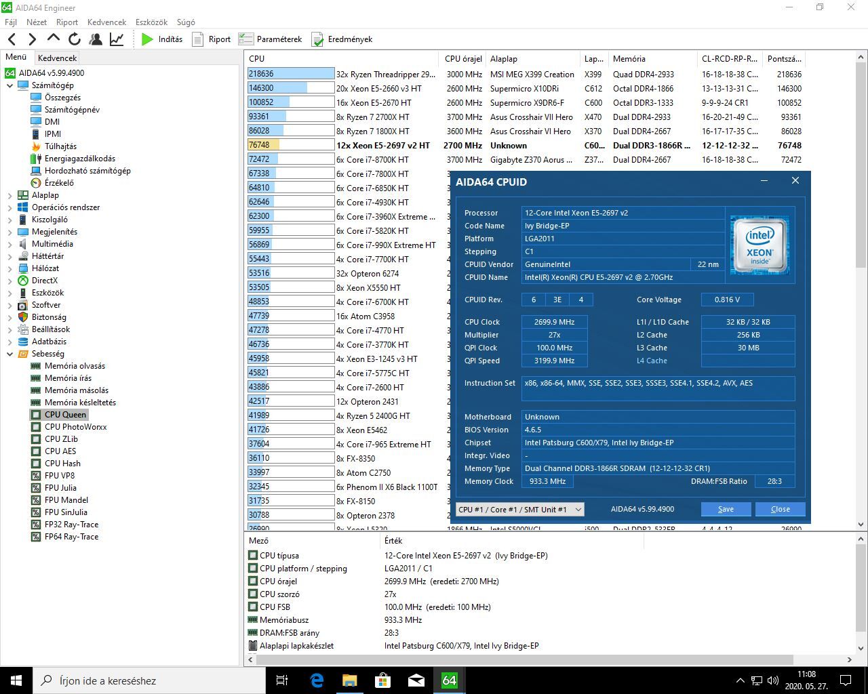The image size is (868, 694).
Task: Select the Memória késleltetés benchmark icon
Action: (x=36, y=403)
